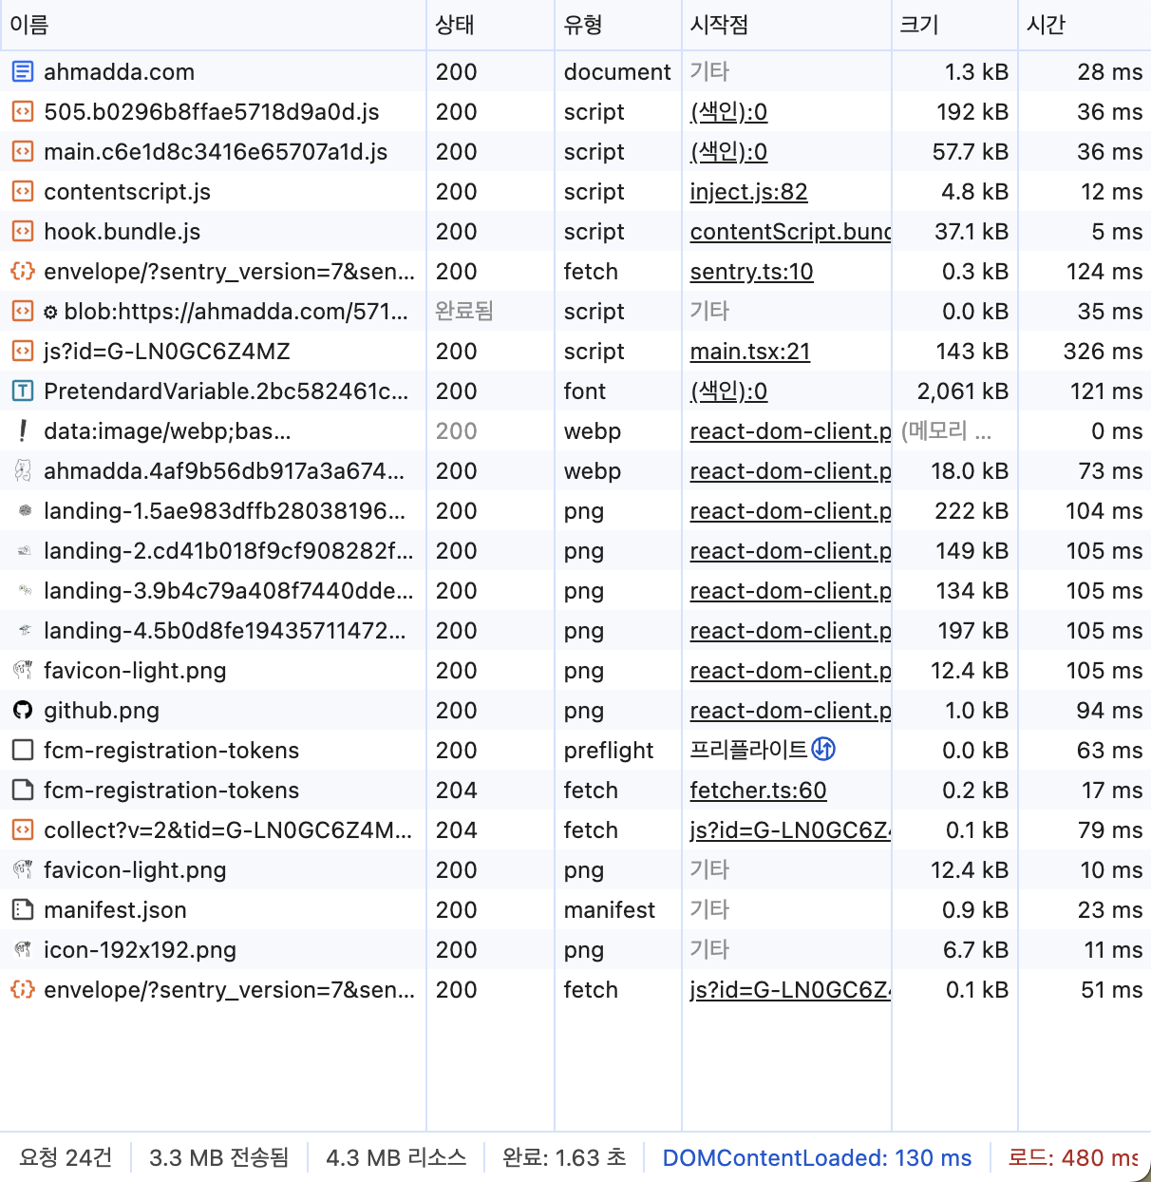The height and width of the screenshot is (1182, 1151).
Task: Click the icon of the 10 ms favicon-light.png
Action: [23, 869]
